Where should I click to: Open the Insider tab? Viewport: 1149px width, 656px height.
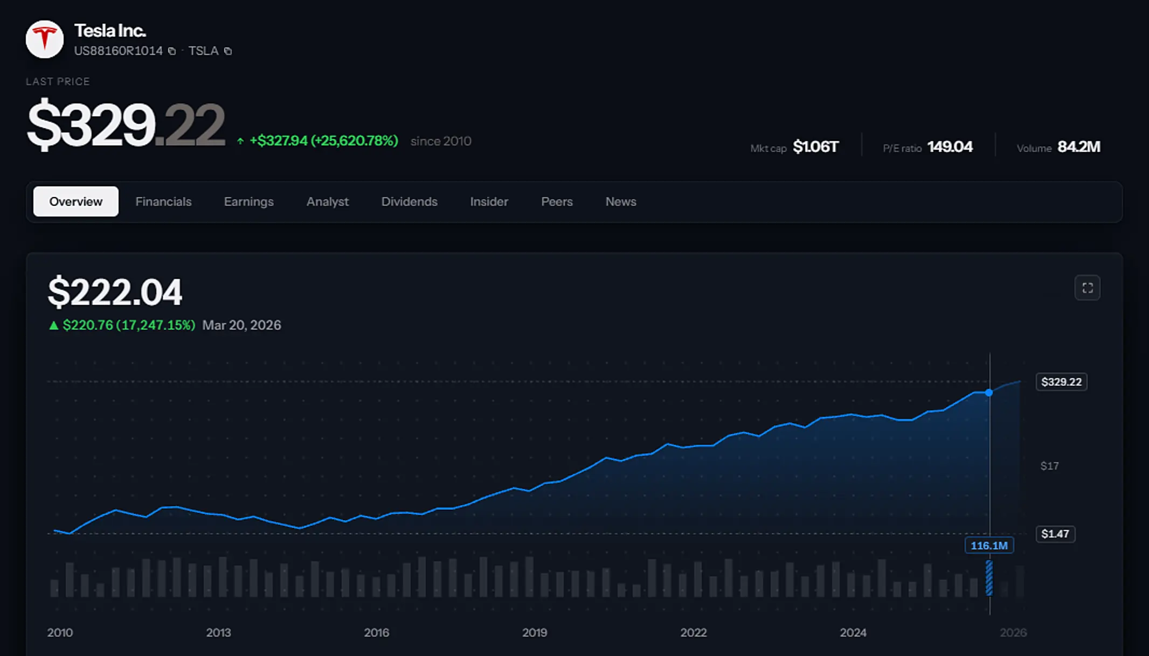pyautogui.click(x=489, y=201)
